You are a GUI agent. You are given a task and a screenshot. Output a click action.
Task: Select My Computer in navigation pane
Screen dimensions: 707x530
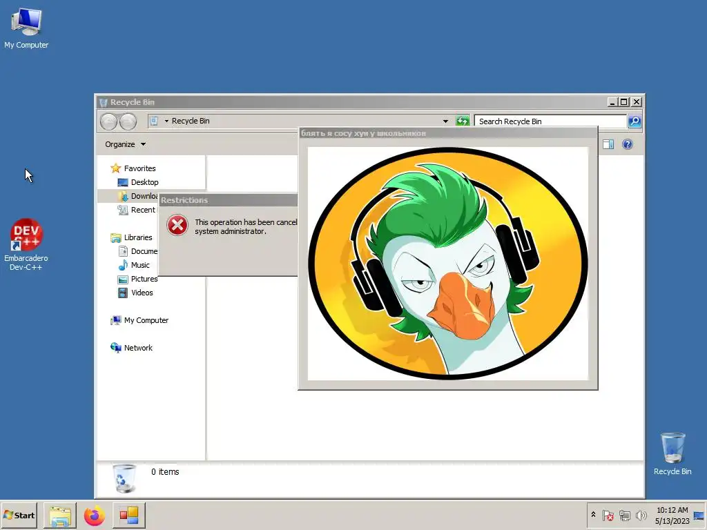tap(139, 320)
